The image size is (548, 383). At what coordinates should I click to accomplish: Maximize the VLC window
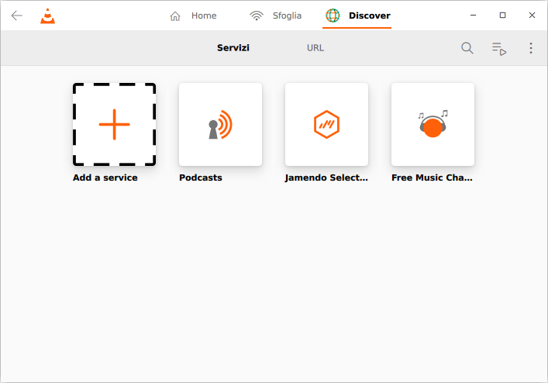coord(502,16)
